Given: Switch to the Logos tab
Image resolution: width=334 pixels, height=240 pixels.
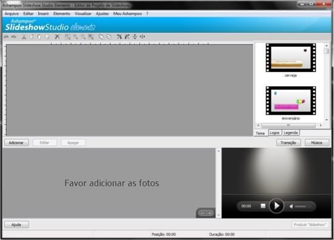Looking at the screenshot, I should pos(274,133).
